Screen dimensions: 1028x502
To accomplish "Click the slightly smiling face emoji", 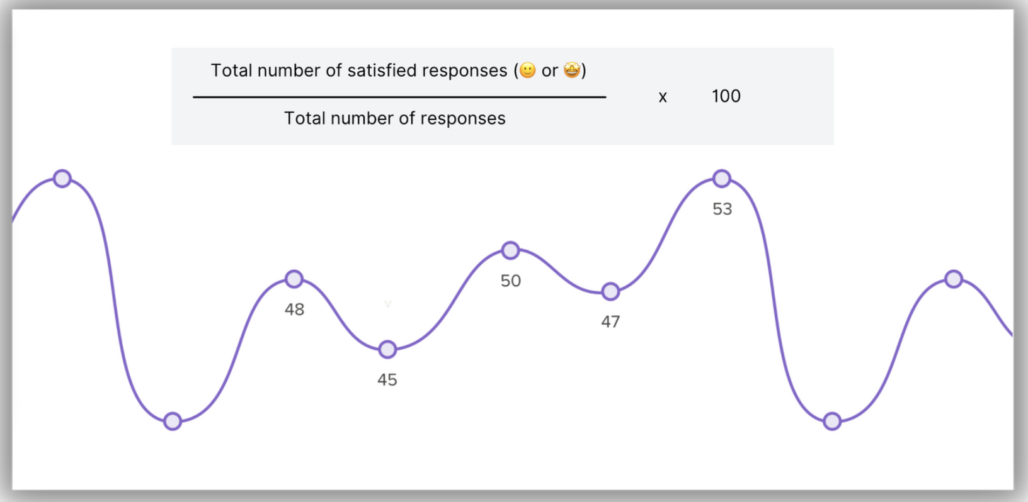I will click(528, 70).
